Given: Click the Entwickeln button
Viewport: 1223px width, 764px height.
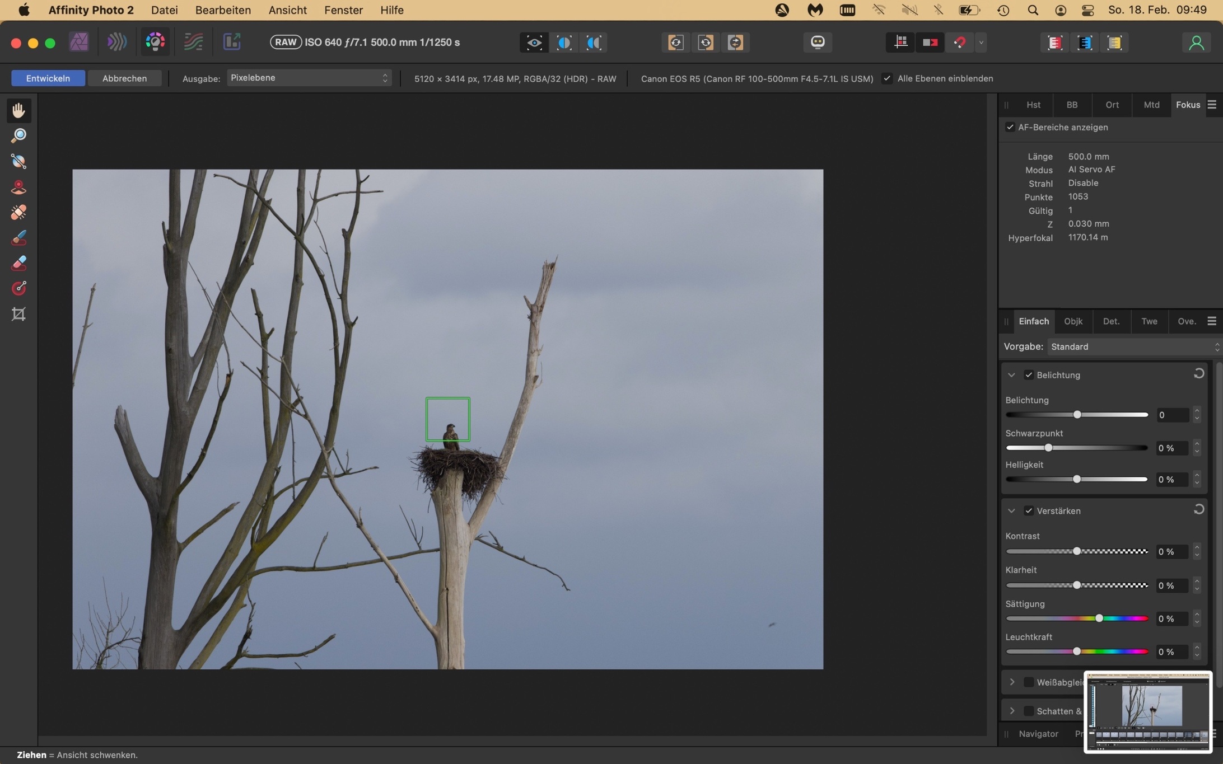Looking at the screenshot, I should click(48, 78).
